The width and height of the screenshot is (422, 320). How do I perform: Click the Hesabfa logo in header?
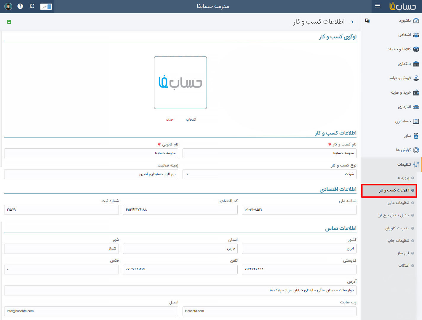[x=402, y=6]
